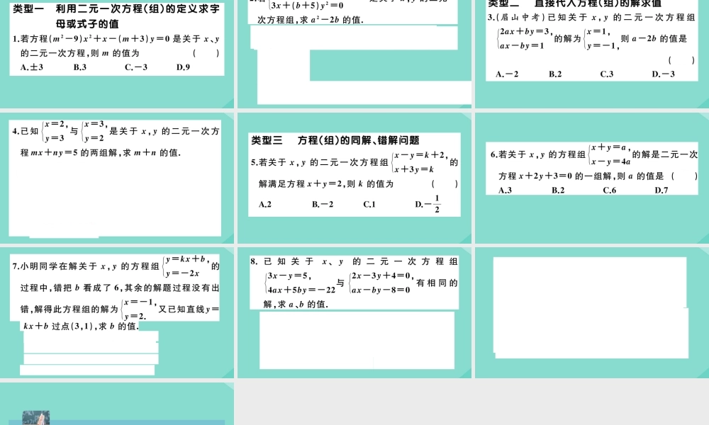Click answer option A.±3 in problem 1
This screenshot has width=709, height=425.
pos(32,67)
